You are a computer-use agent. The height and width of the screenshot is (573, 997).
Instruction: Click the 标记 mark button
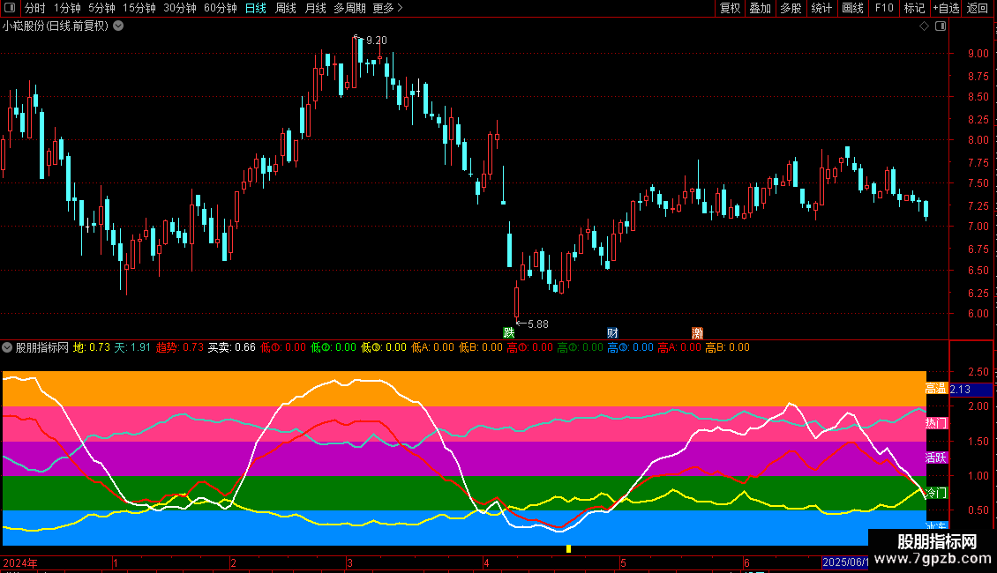point(914,8)
